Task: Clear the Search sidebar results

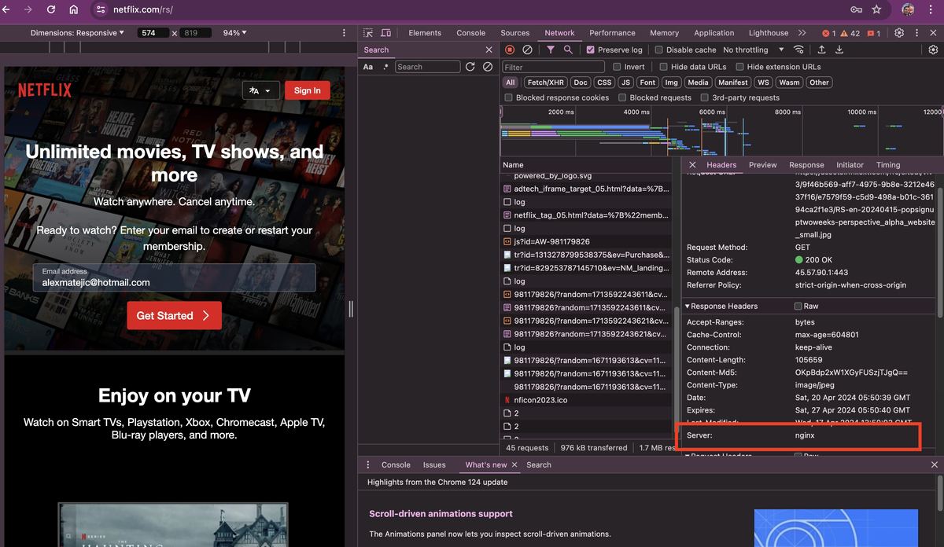Action: (x=488, y=67)
